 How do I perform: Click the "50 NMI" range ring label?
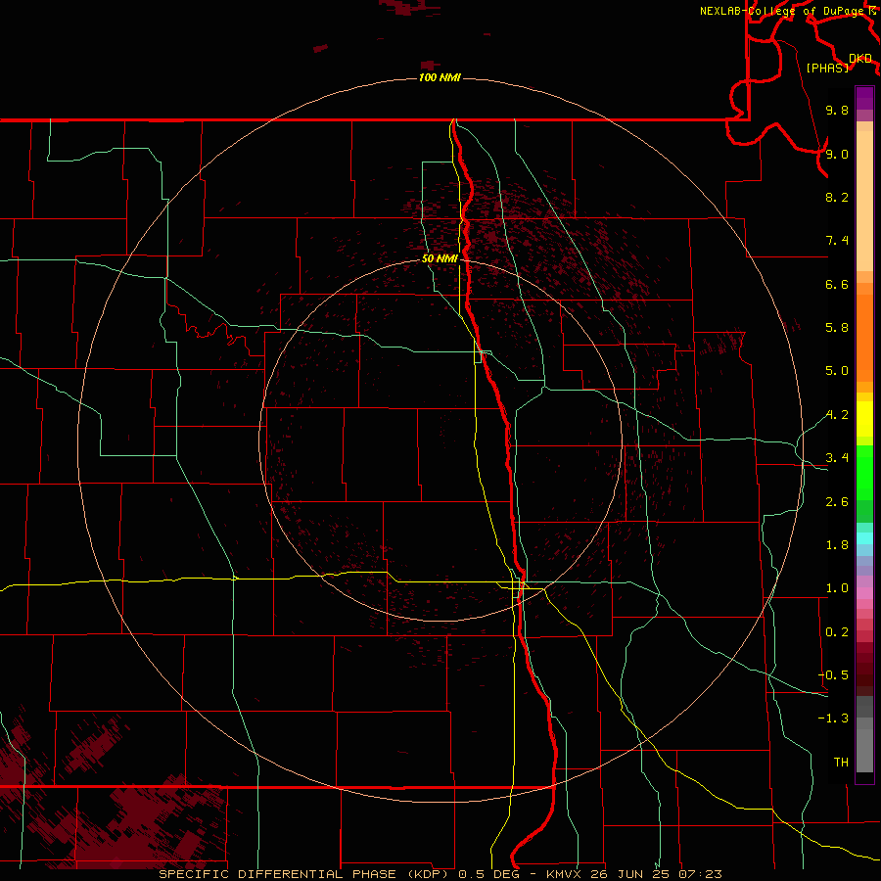coord(440,258)
